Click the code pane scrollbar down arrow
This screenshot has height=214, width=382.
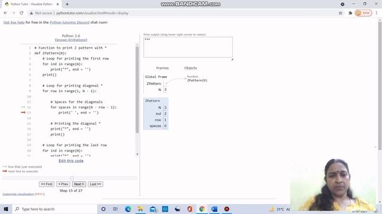click(x=137, y=154)
